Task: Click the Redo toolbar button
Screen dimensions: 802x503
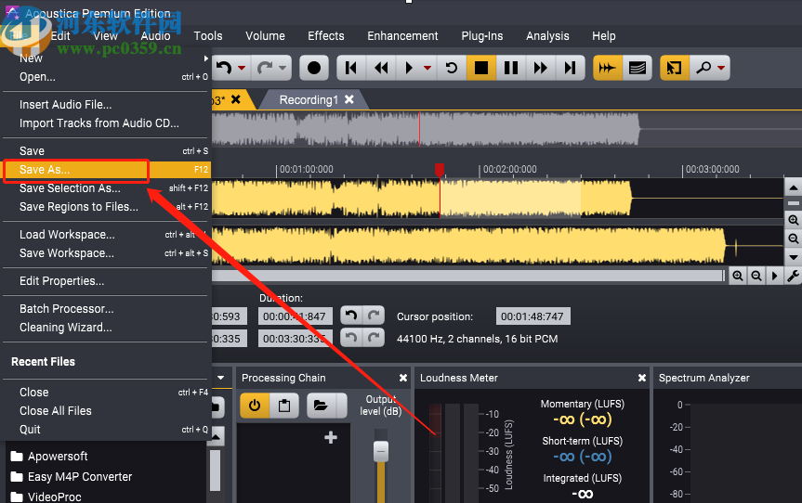Action: tap(265, 68)
